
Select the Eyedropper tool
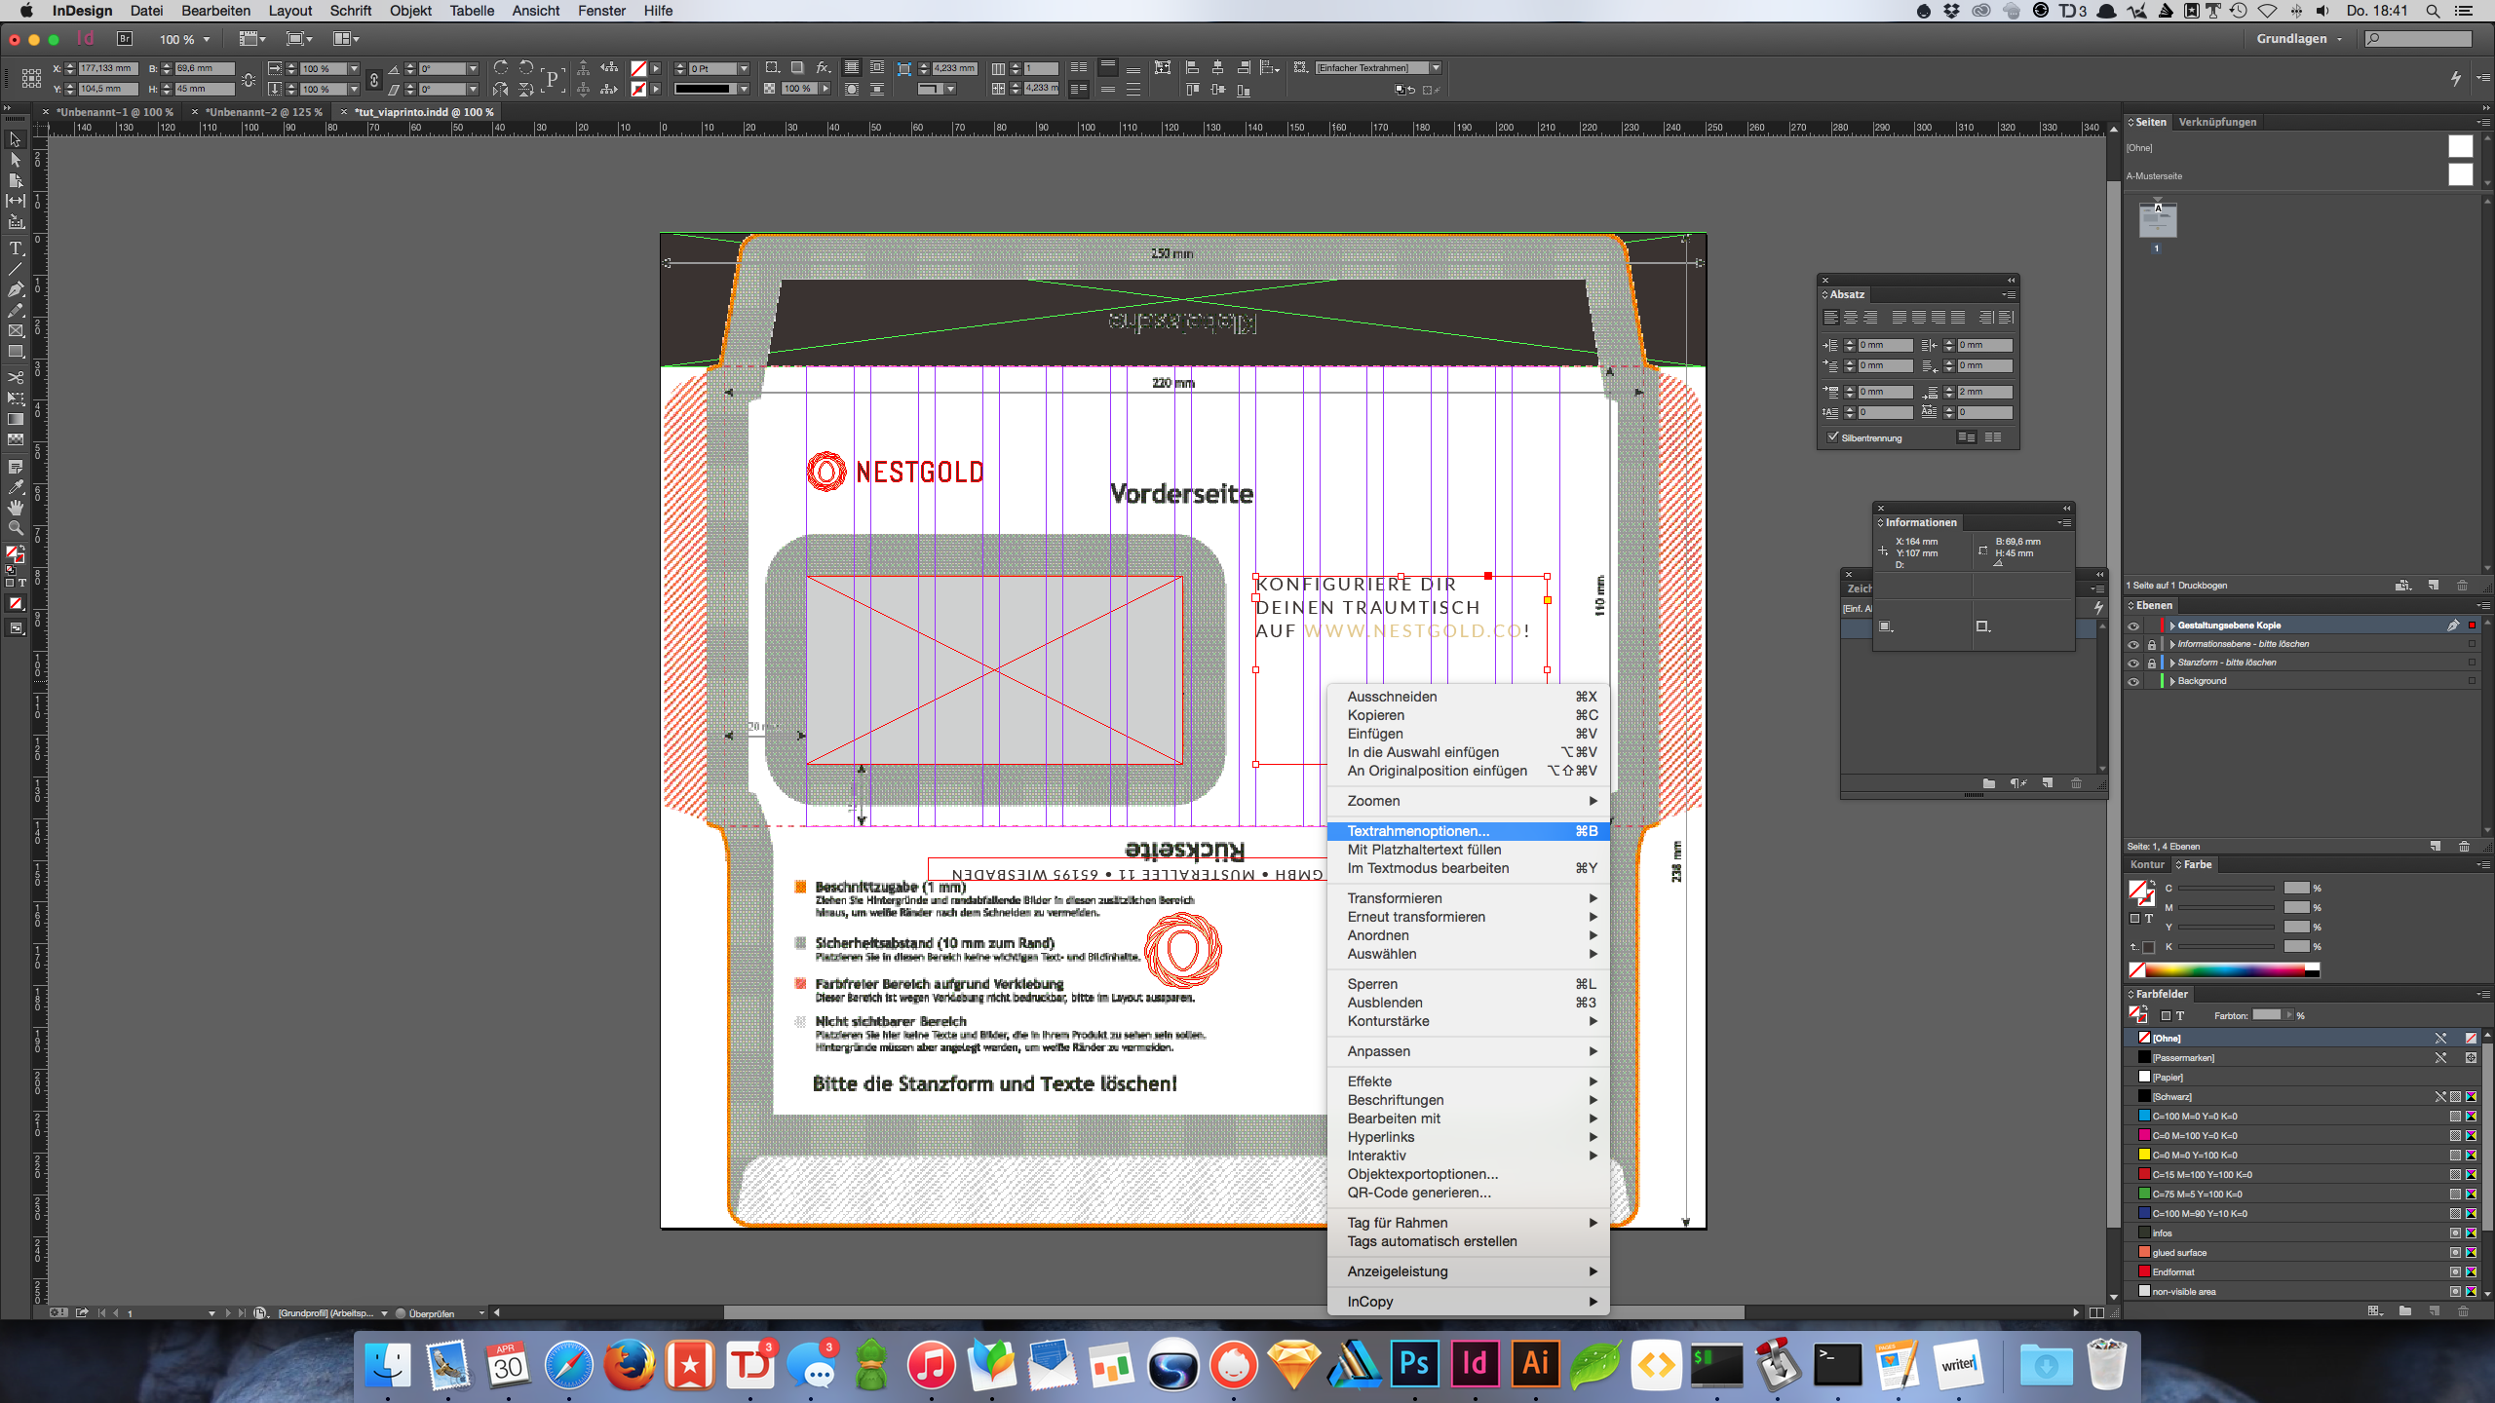[x=16, y=487]
